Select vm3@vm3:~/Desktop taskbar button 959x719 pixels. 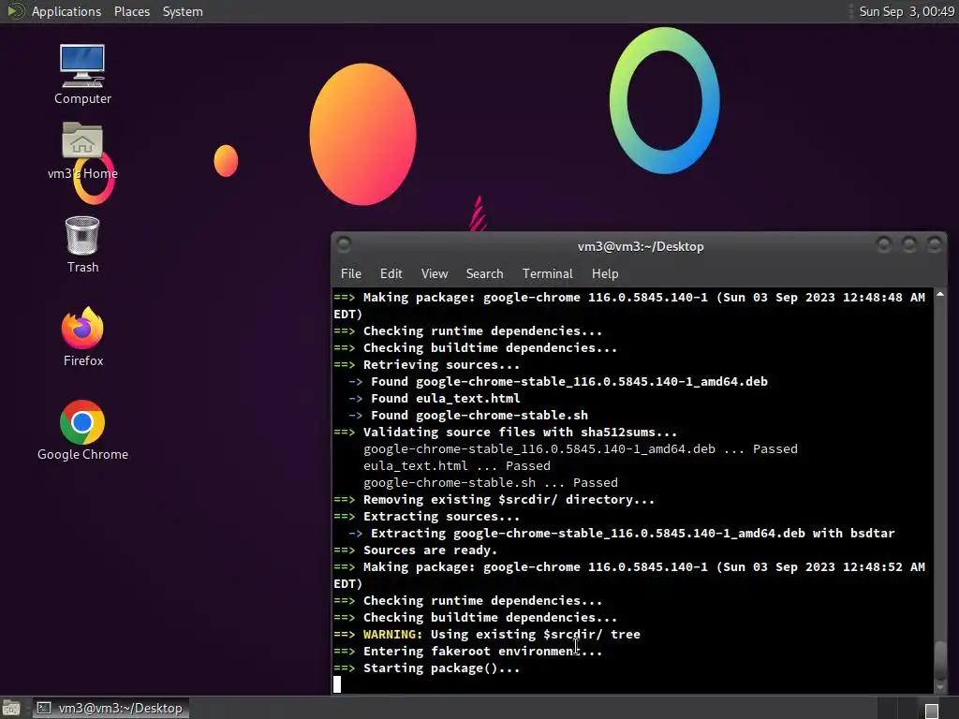pos(111,708)
